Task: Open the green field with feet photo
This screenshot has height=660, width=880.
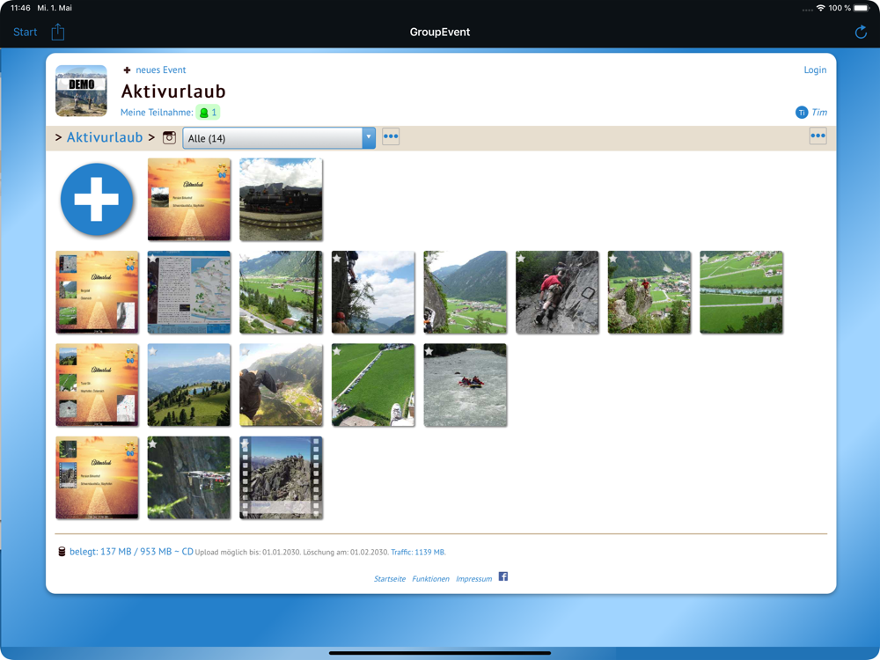Action: coord(373,385)
